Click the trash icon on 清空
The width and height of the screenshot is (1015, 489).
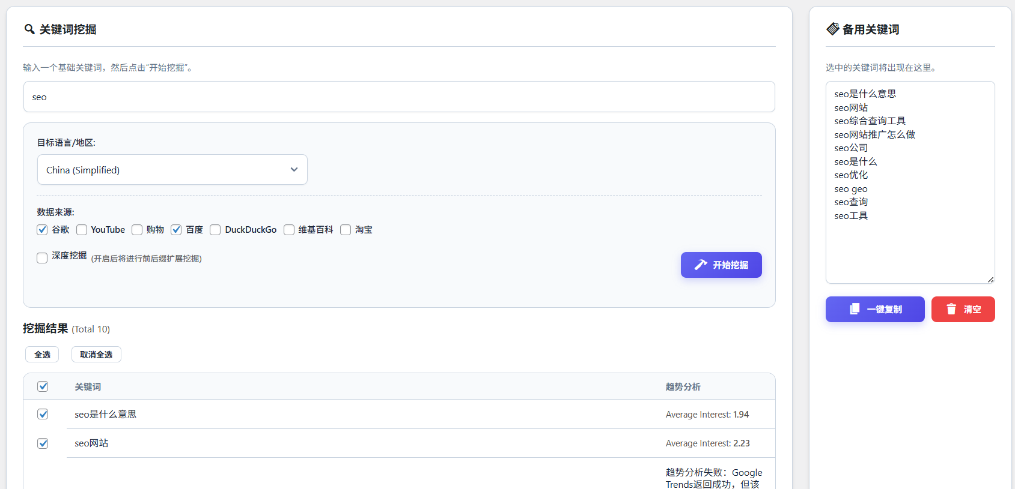[951, 309]
